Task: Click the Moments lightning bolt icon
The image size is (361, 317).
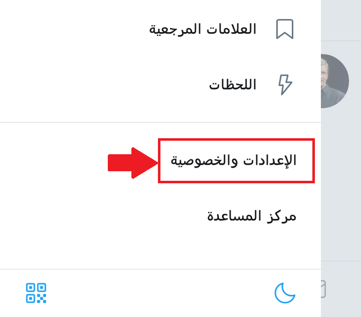Action: [285, 85]
